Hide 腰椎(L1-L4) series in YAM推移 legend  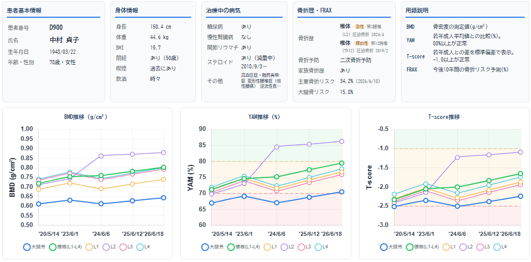244,247
